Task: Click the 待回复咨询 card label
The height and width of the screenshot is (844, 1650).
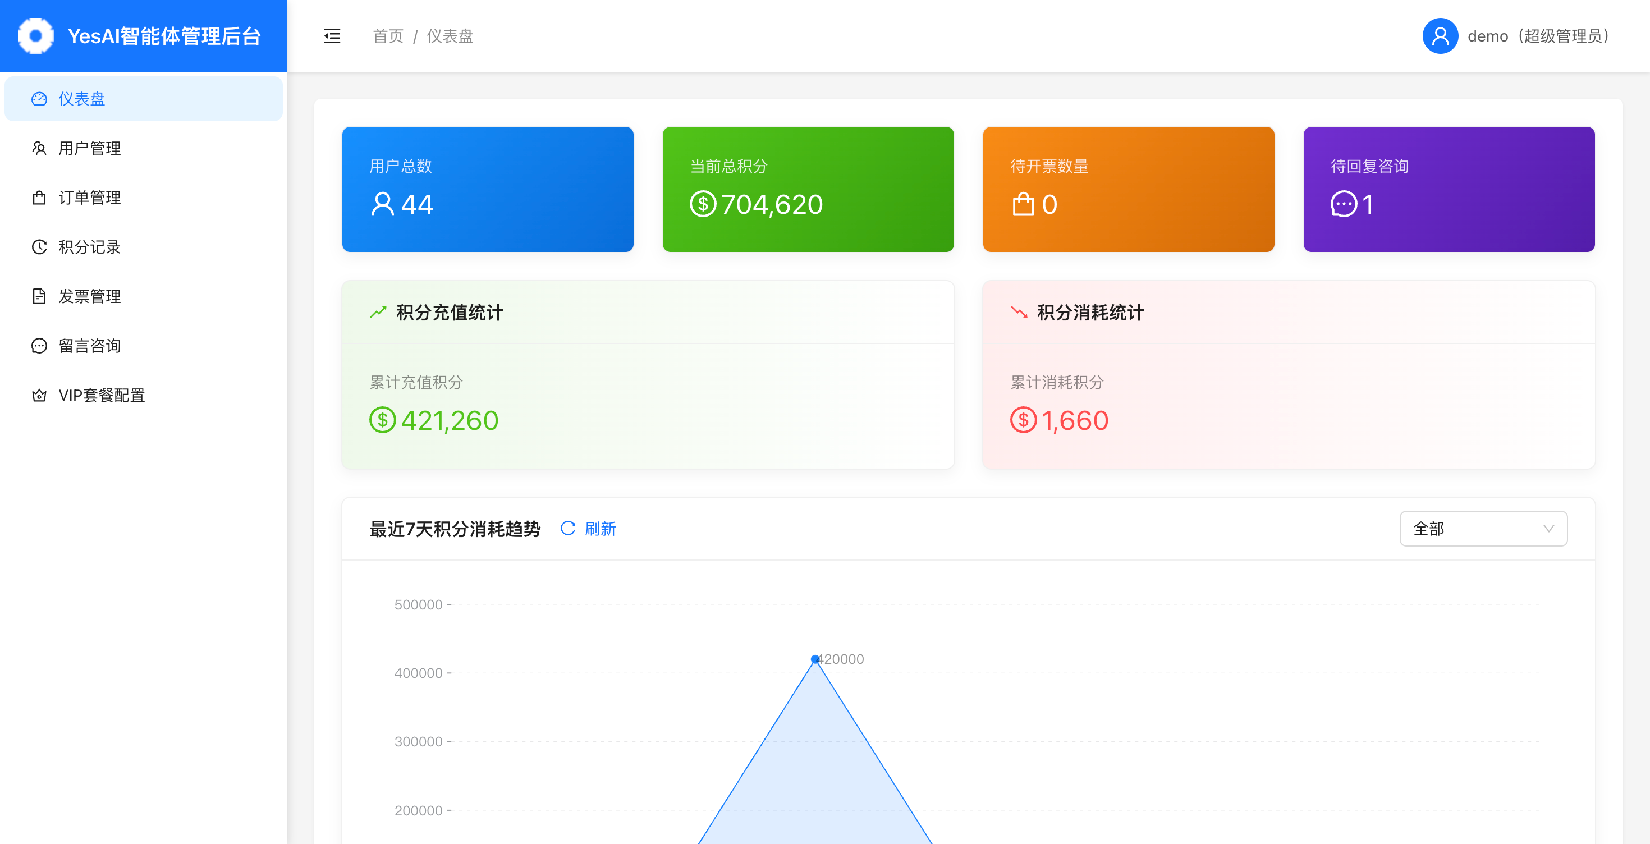Action: [1369, 166]
